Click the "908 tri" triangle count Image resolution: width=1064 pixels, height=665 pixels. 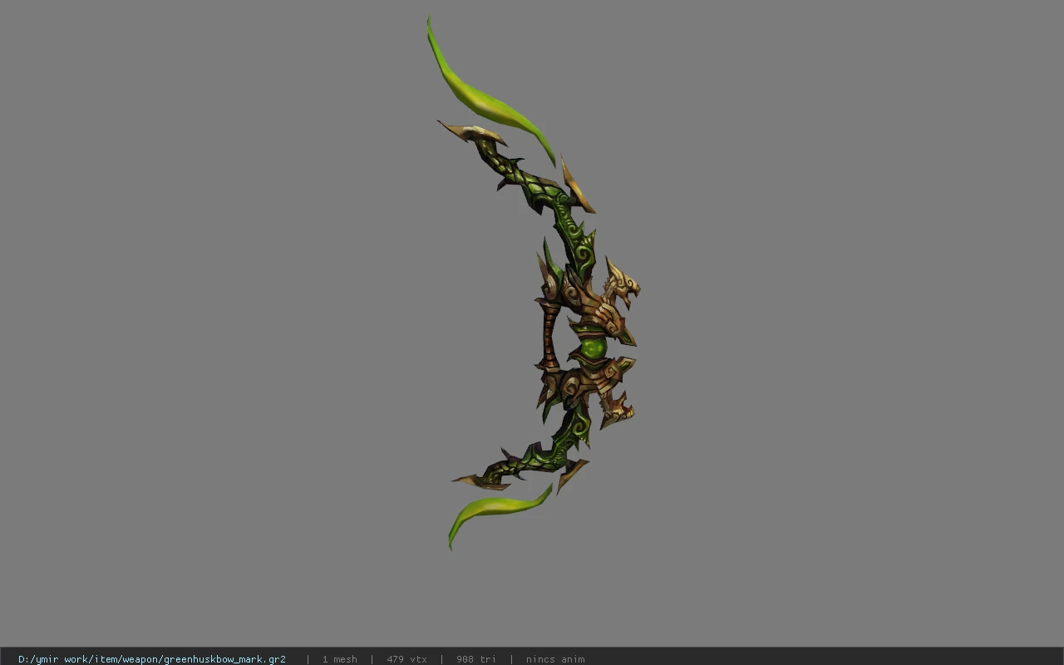476,659
